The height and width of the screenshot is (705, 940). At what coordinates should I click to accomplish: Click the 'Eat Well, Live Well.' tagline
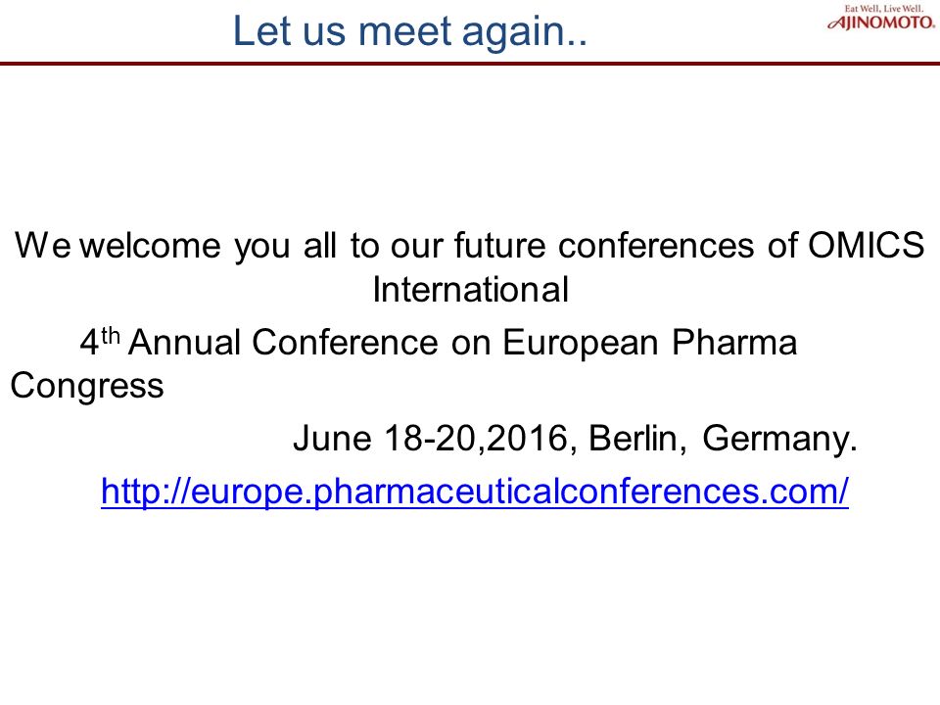tap(884, 9)
